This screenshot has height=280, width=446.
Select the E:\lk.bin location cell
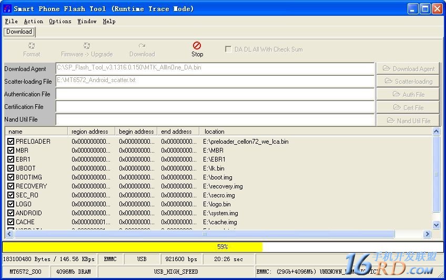tap(214, 168)
